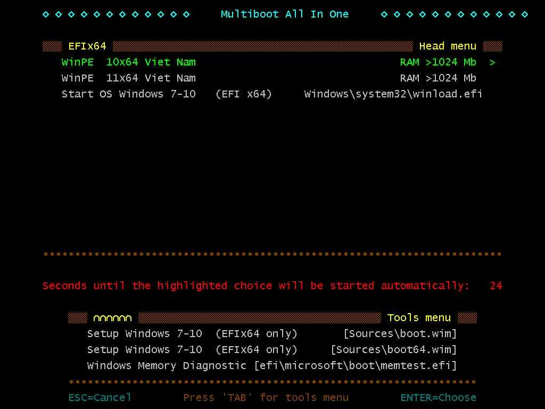
Task: Click the Windows\system32\winload.efi path
Action: click(393, 94)
